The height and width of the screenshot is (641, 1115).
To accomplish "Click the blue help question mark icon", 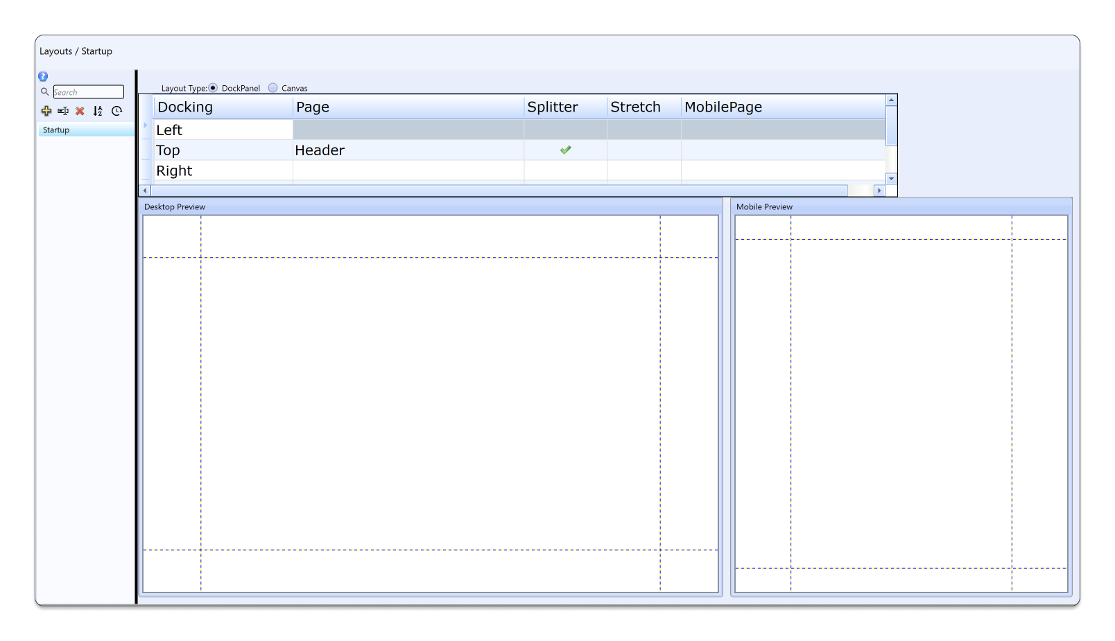I will pyautogui.click(x=43, y=77).
